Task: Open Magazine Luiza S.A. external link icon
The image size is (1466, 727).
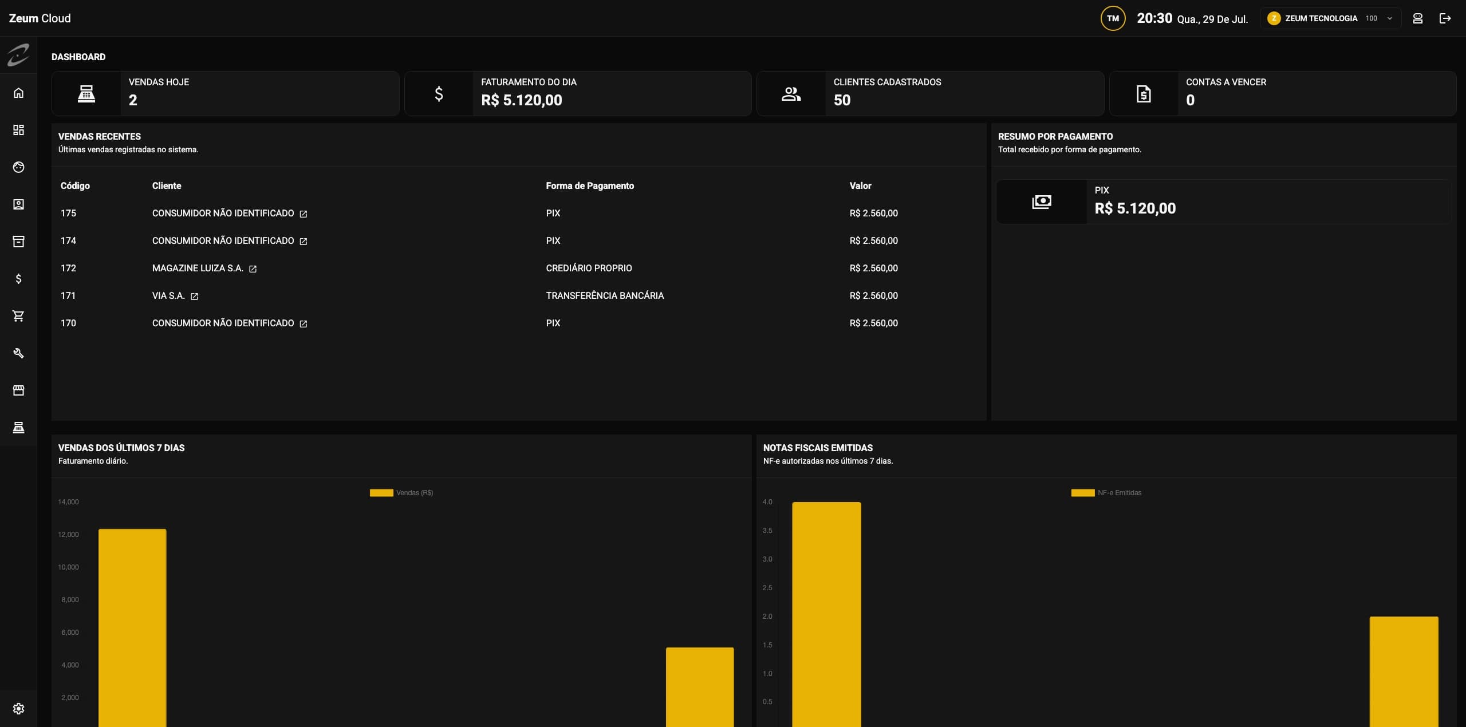Action: 253,269
